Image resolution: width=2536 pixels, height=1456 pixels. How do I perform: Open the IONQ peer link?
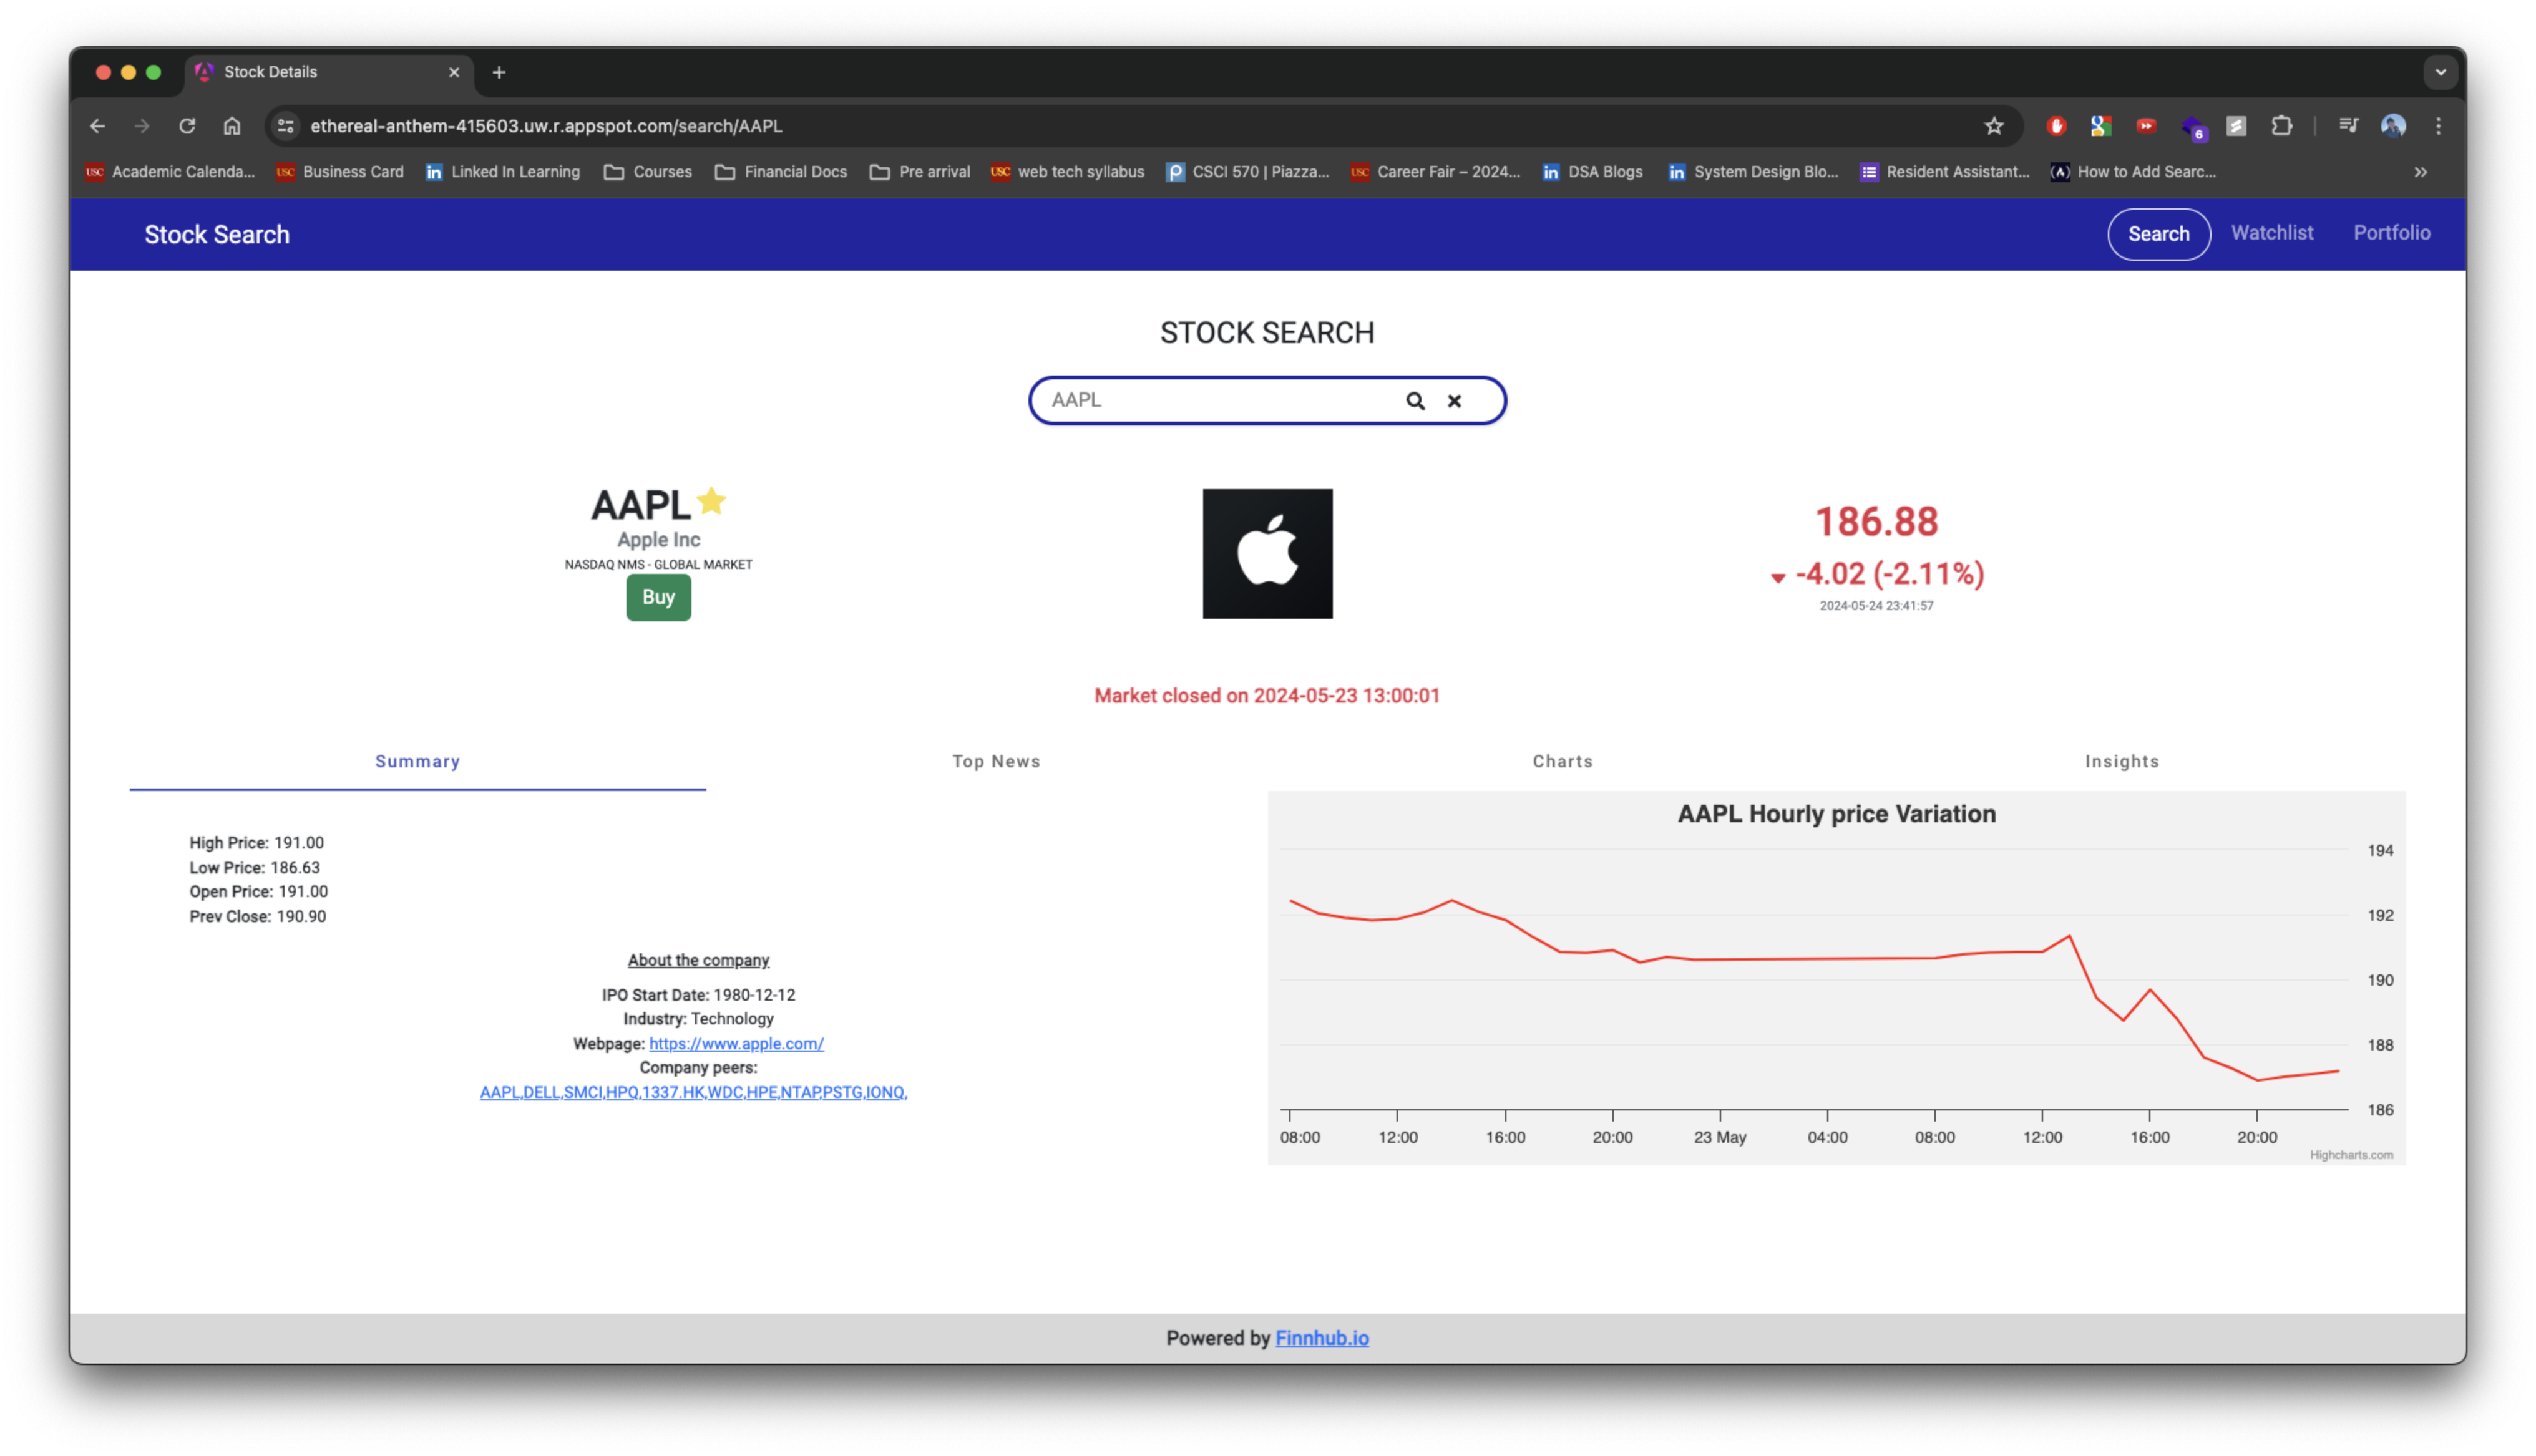tap(884, 1092)
